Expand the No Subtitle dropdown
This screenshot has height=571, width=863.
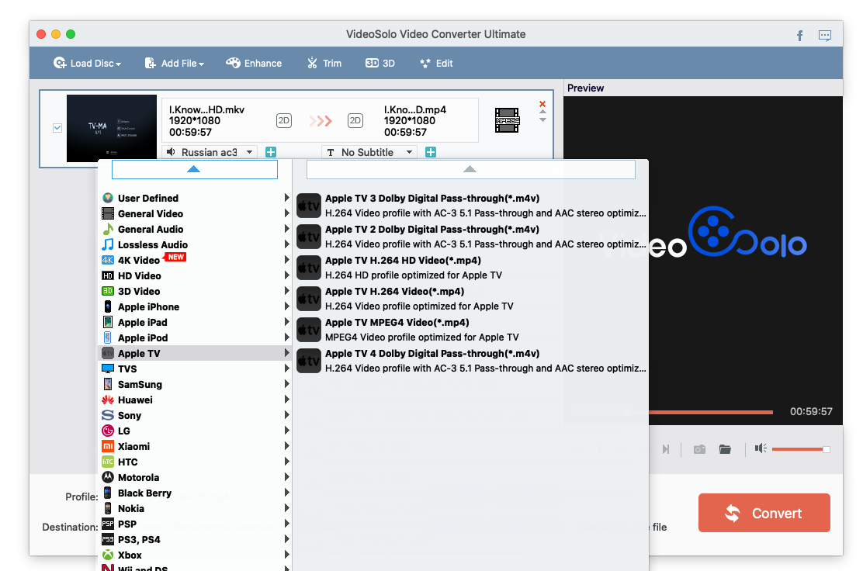pos(369,152)
